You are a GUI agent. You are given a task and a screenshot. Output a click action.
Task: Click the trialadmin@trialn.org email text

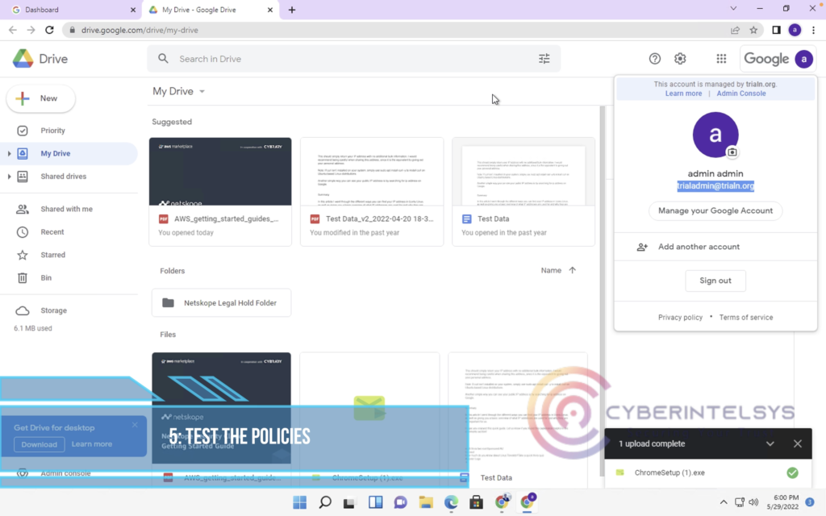[715, 186]
